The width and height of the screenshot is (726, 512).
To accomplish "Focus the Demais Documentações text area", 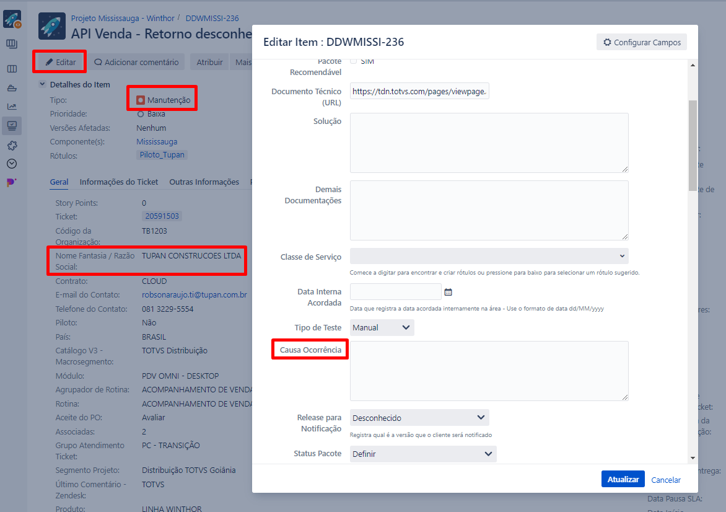I will click(x=489, y=210).
